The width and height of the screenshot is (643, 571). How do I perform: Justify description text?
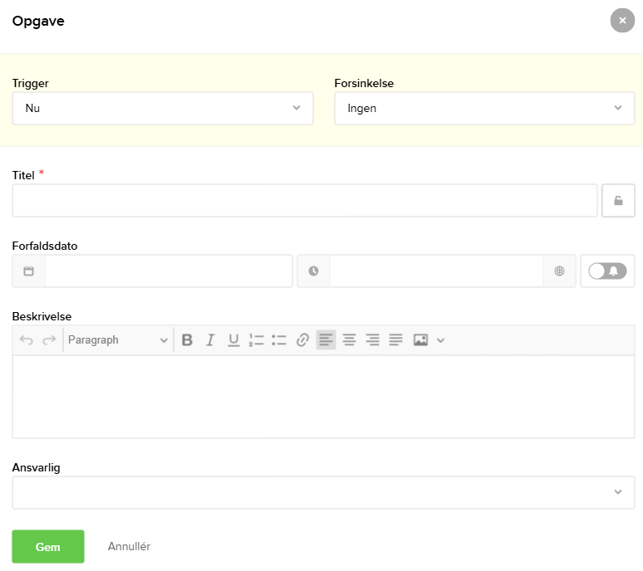pyautogui.click(x=395, y=340)
